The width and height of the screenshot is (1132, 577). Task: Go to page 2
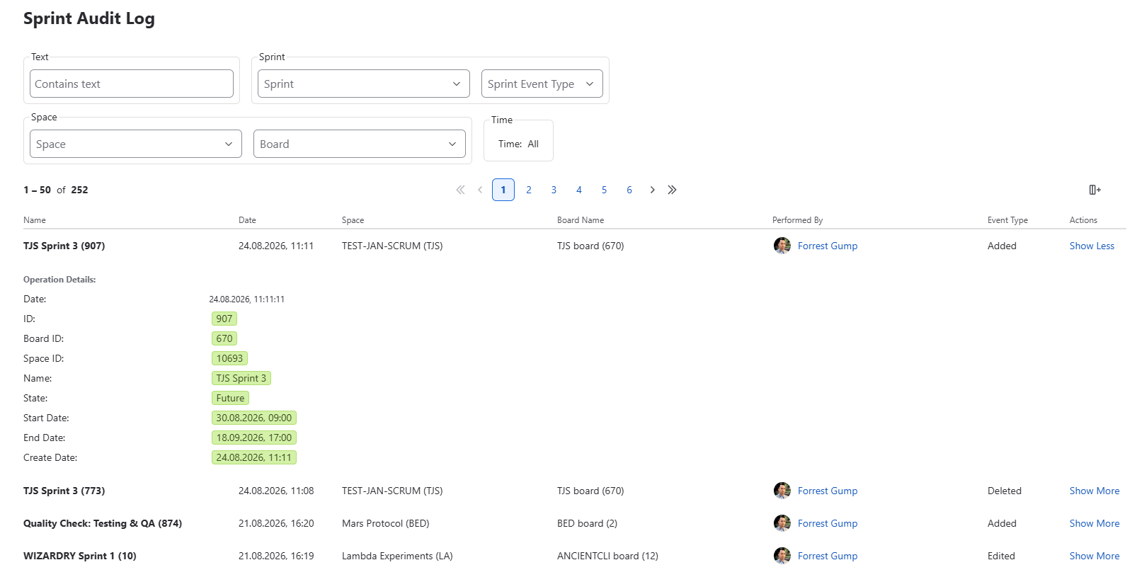tap(529, 190)
